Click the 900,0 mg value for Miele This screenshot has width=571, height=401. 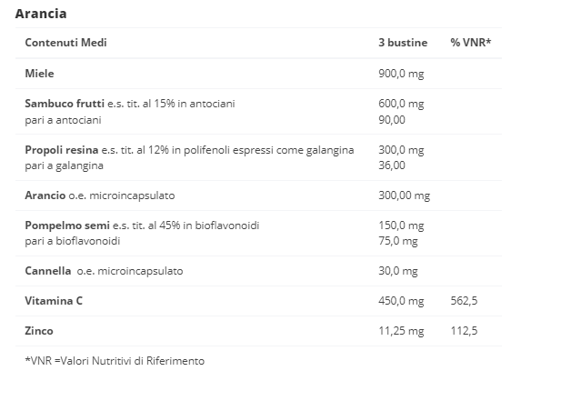401,74
